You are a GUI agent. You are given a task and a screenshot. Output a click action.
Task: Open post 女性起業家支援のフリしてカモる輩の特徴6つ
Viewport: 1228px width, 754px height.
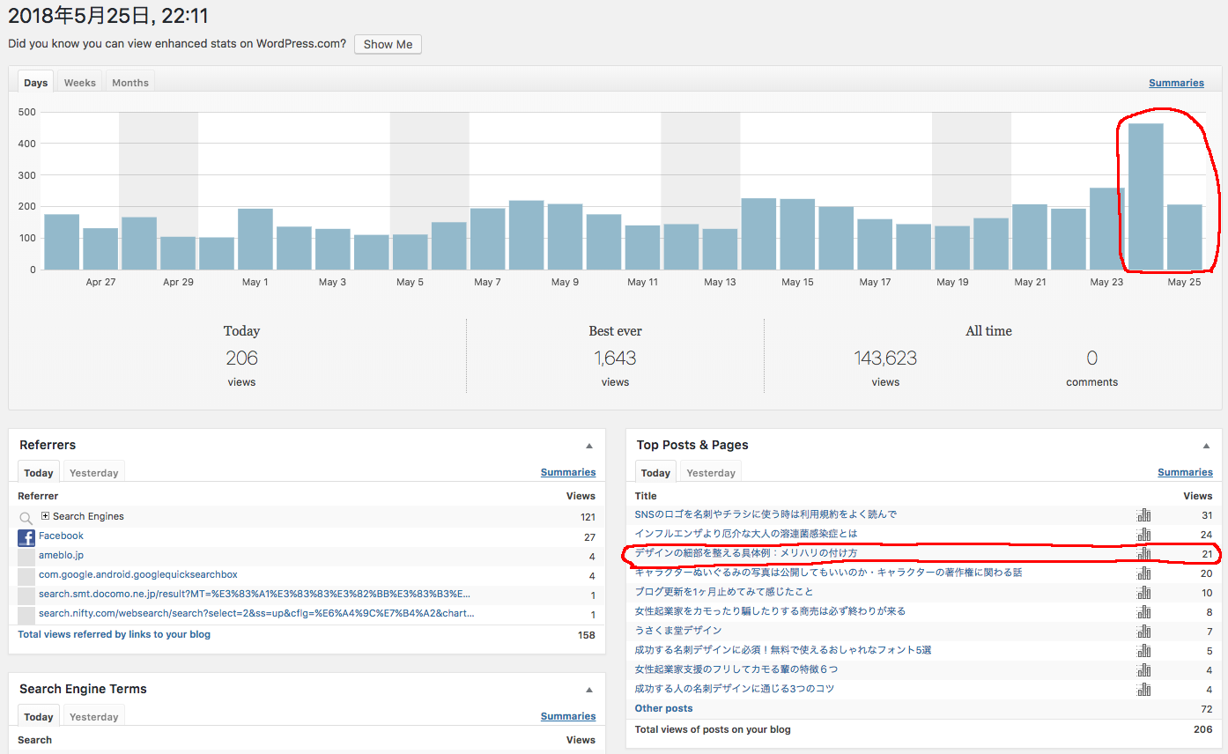[x=736, y=669]
